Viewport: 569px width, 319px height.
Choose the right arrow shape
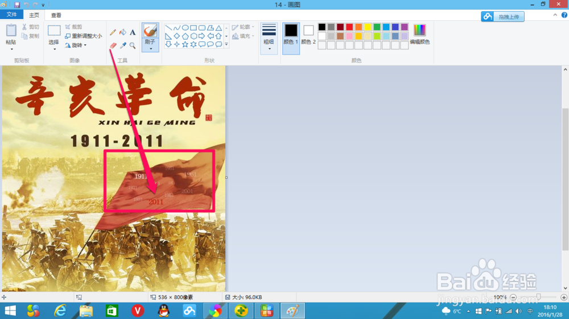[x=202, y=36]
